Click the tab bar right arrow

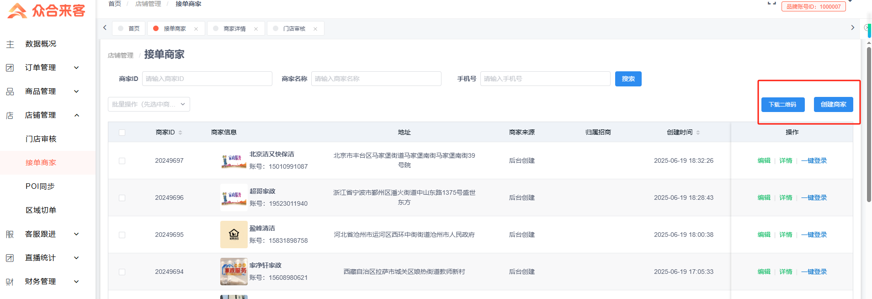[852, 28]
